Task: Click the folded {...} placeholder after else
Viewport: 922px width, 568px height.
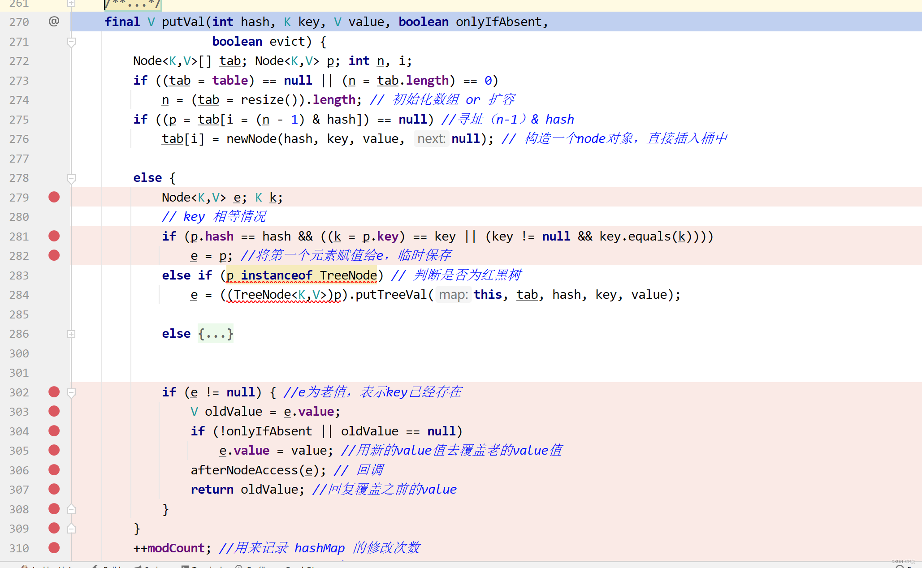Action: pyautogui.click(x=216, y=334)
